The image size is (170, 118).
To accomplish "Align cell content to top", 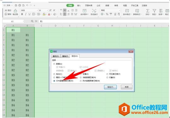I will tap(61, 10).
